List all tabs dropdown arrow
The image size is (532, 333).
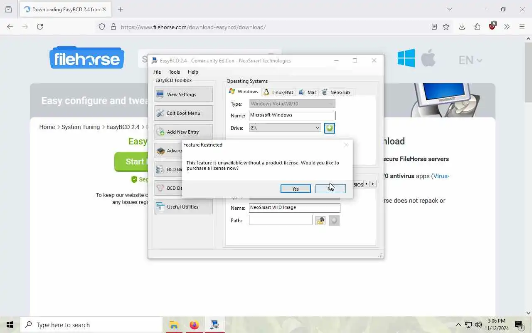pyautogui.click(x=449, y=9)
